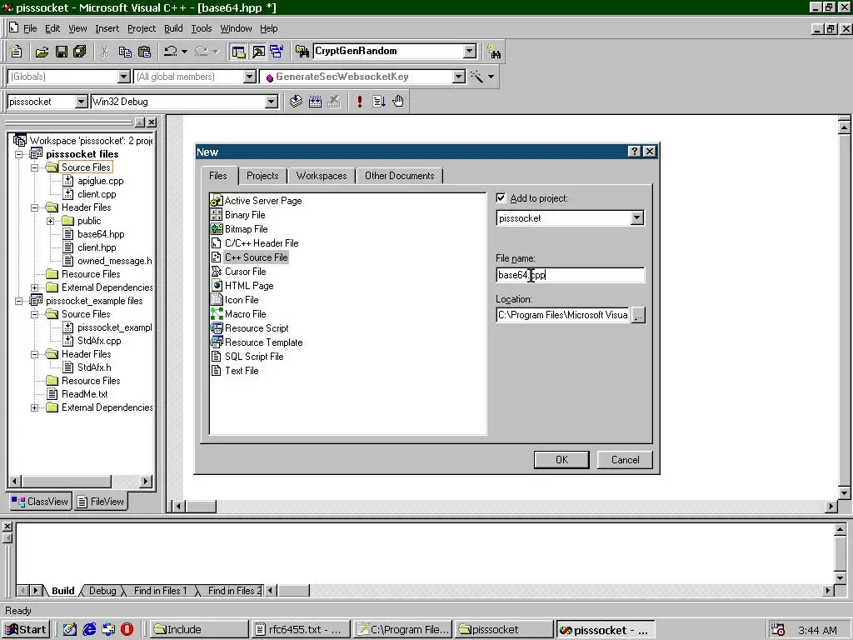Viewport: 853px width, 640px height.
Task: Open the Build menu
Action: [173, 28]
